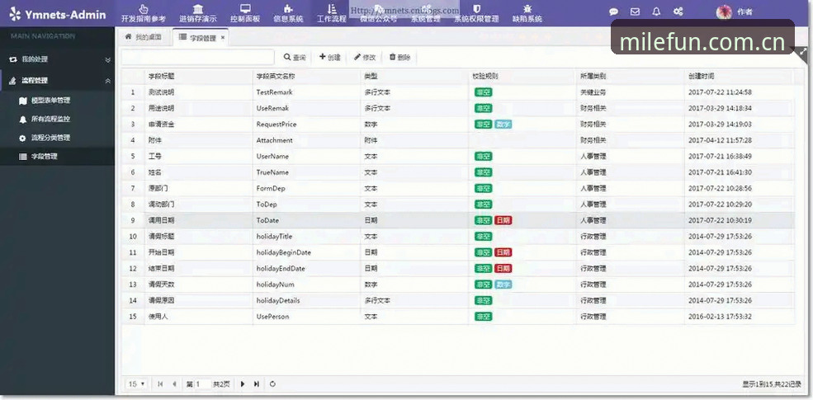Viewport: 813px width, 400px height.
Task: Click the Ymnets-Admin logo
Action: (x=58, y=14)
